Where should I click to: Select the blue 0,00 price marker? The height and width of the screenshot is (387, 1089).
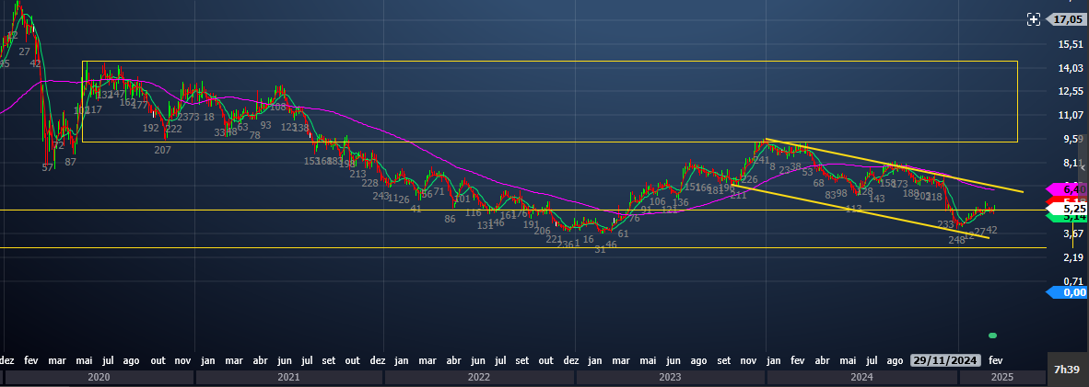pyautogui.click(x=1068, y=292)
